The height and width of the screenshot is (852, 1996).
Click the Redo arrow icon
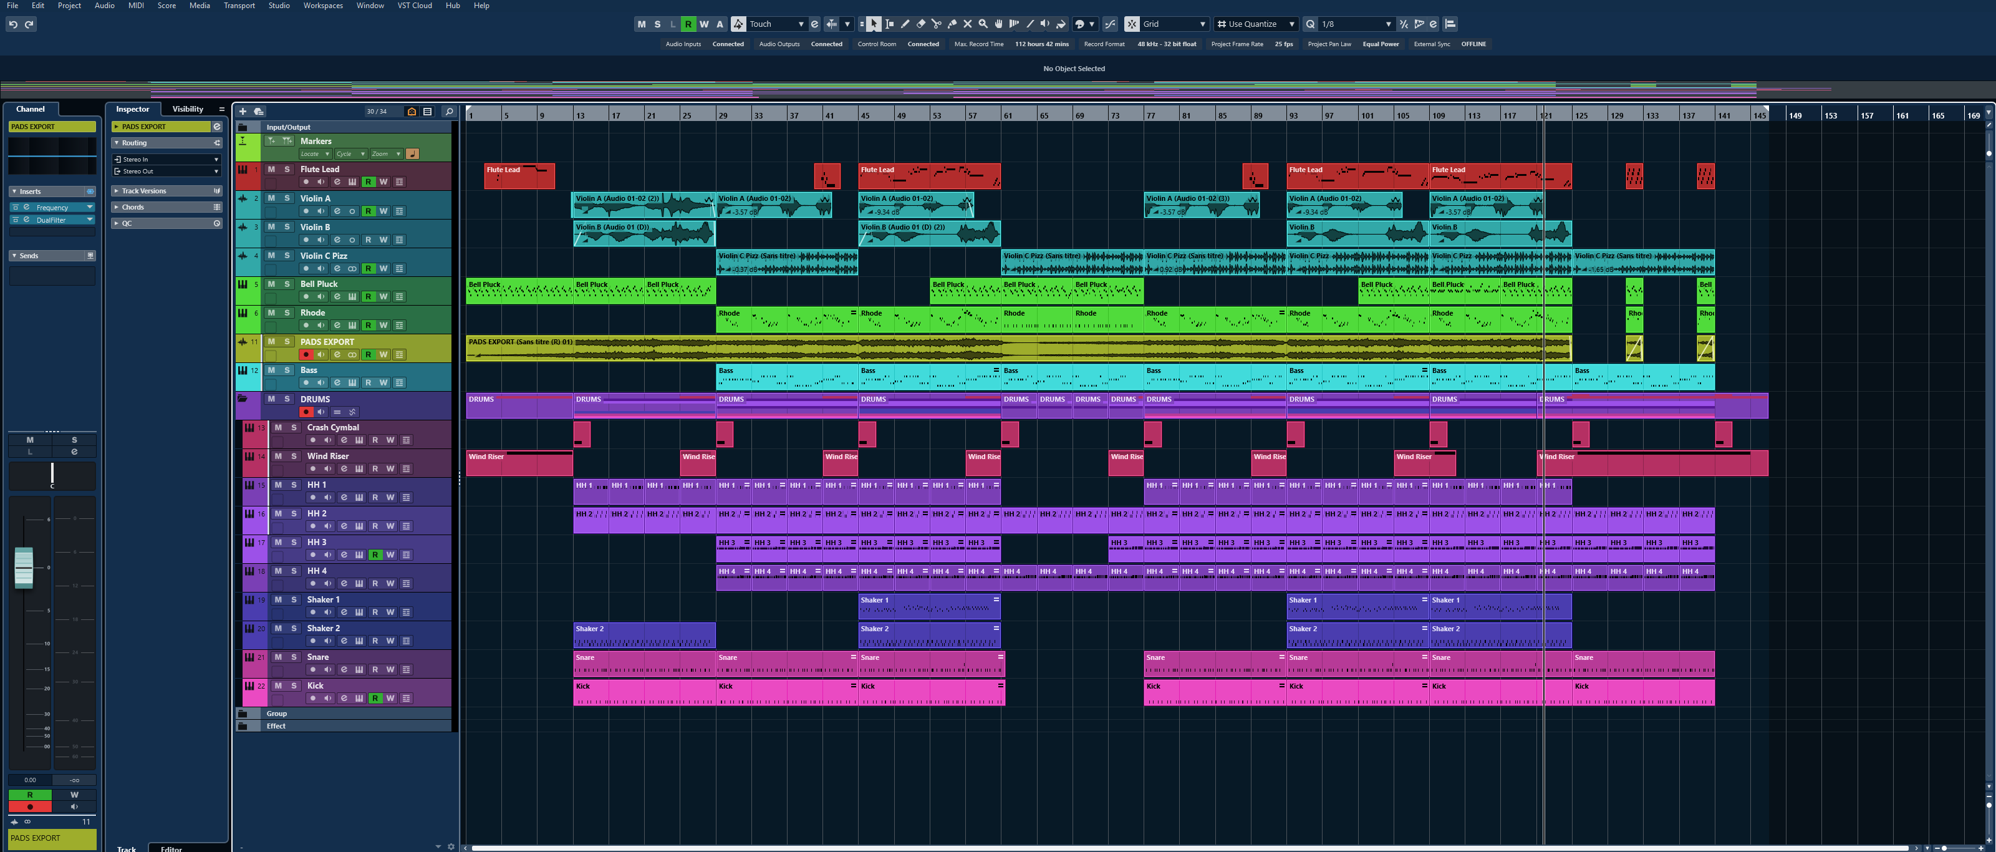29,24
